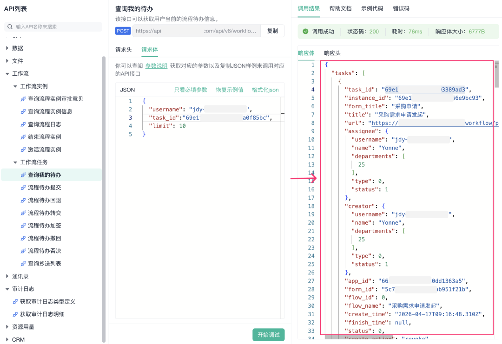Open the 帮助文档 tab
Image resolution: width=502 pixels, height=344 pixels.
[x=340, y=8]
